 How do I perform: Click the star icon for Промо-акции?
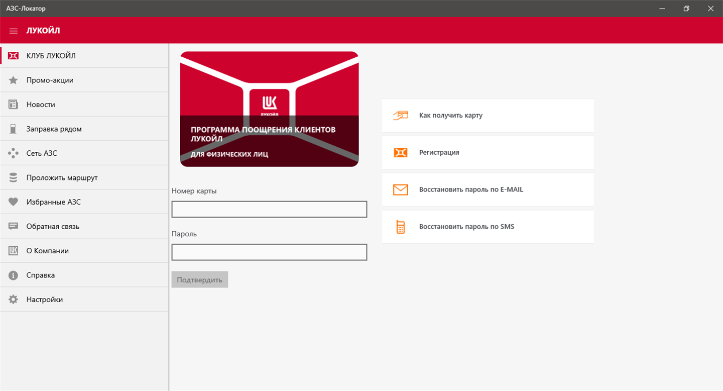[14, 80]
